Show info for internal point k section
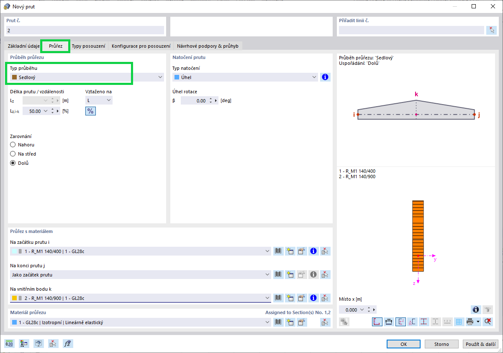This screenshot has width=503, height=353. [313, 298]
